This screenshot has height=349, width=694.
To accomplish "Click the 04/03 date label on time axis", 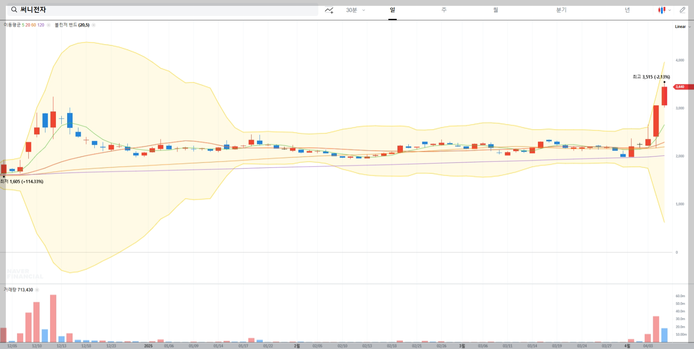I will (x=648, y=346).
